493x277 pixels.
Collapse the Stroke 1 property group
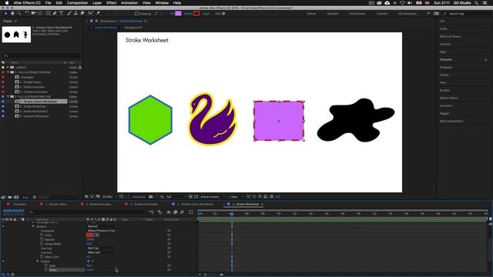(x=33, y=226)
